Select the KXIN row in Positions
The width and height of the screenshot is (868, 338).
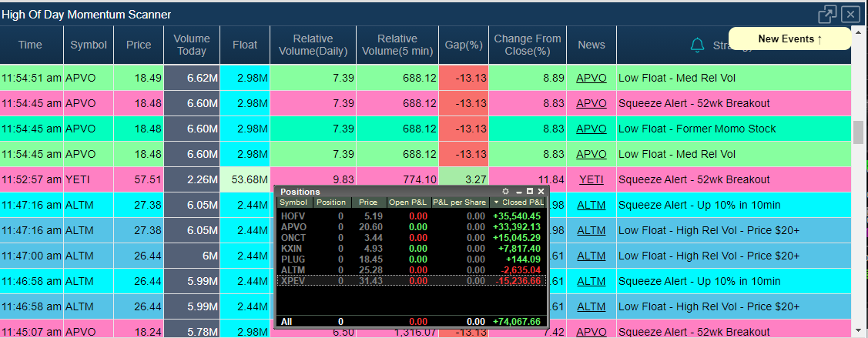pos(411,249)
